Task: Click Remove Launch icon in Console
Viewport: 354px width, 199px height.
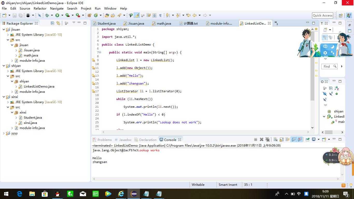Action: [261, 139]
